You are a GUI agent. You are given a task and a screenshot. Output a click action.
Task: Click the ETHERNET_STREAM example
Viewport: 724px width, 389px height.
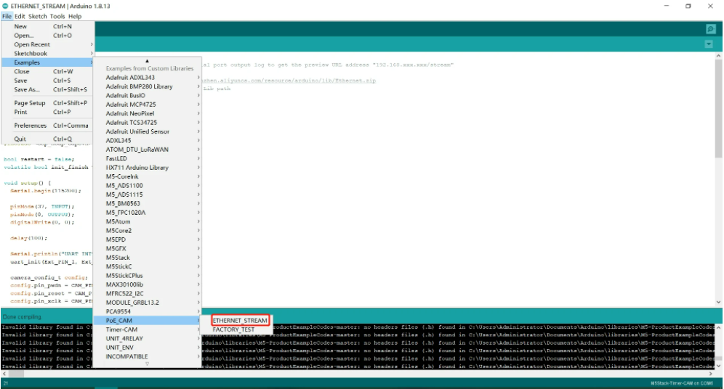240,320
